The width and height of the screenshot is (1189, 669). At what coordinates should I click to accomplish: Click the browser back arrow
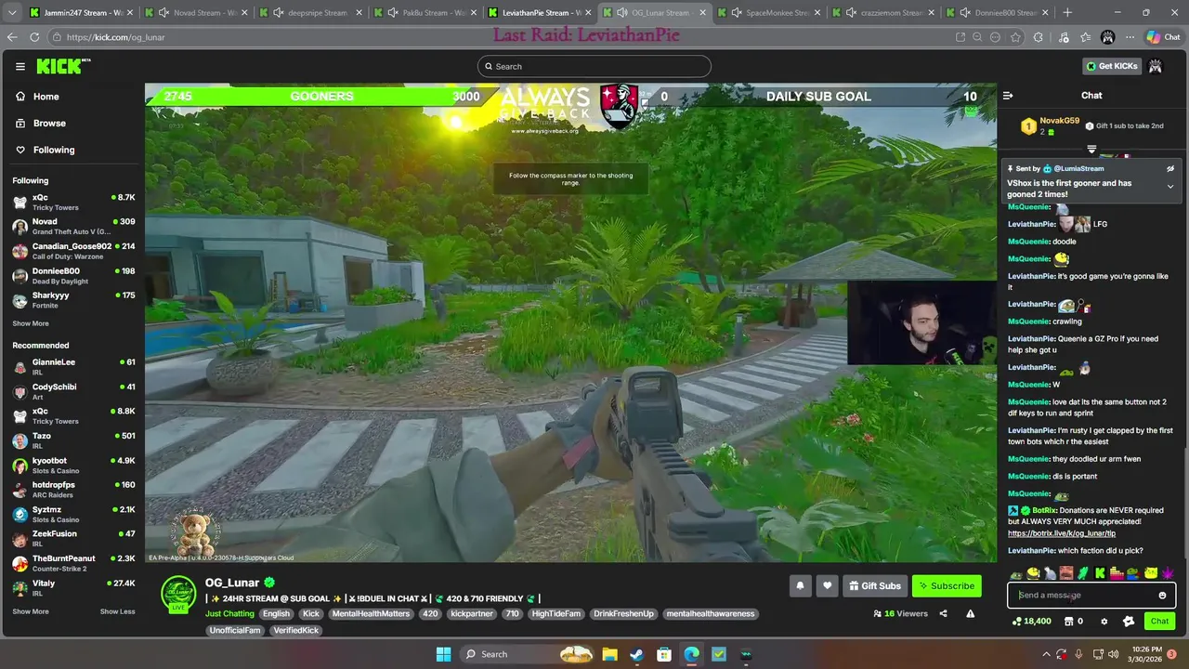pyautogui.click(x=12, y=37)
